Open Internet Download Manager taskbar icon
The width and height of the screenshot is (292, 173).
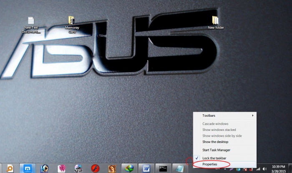[129, 168]
